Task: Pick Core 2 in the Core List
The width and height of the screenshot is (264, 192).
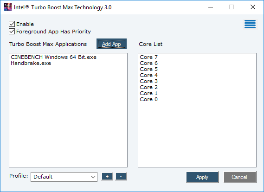Action: coord(148,87)
